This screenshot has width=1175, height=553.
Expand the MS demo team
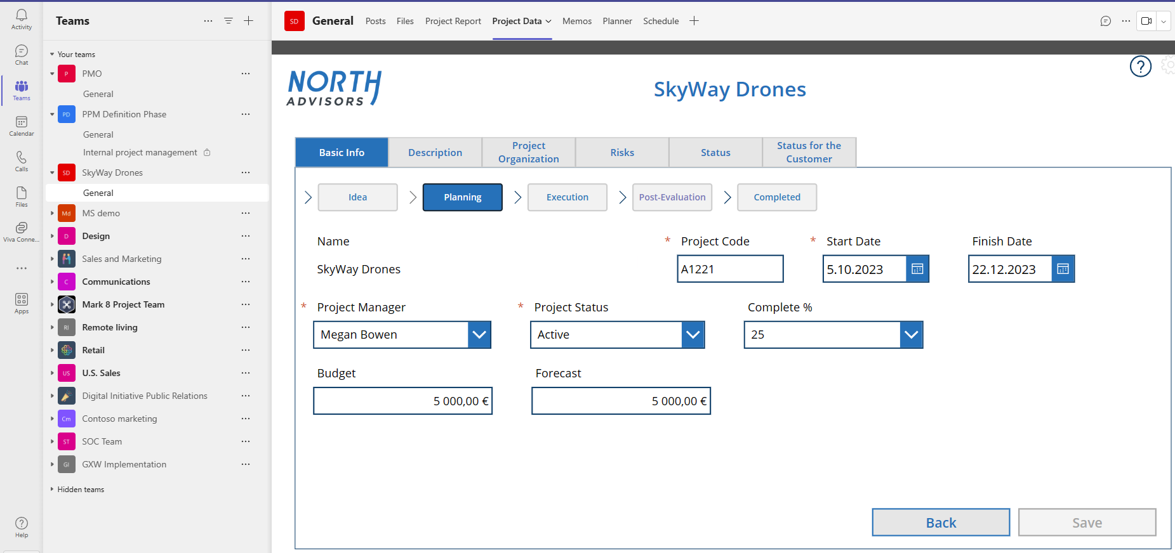pos(52,213)
